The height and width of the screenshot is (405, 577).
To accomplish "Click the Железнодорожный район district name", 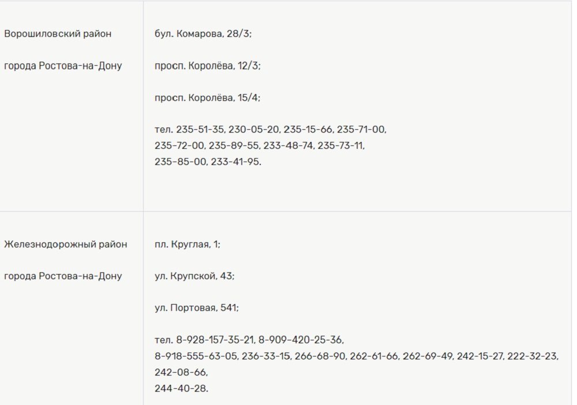I will click(65, 245).
